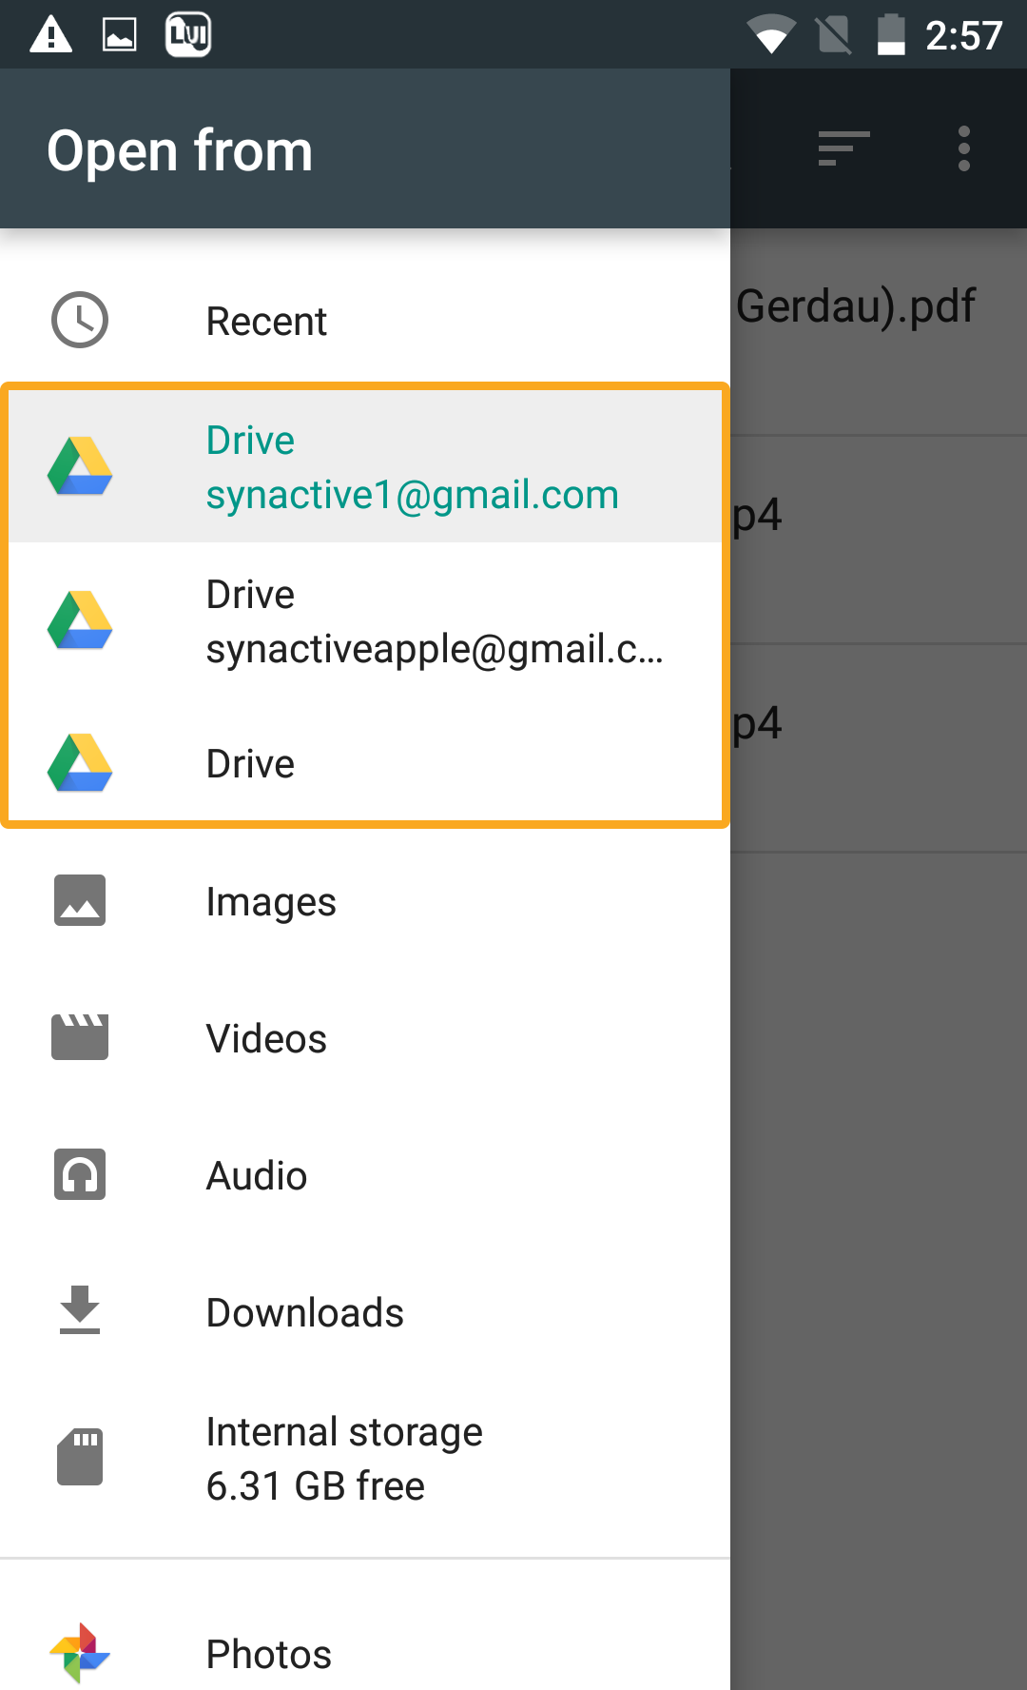The height and width of the screenshot is (1690, 1027).
Task: Tap the Downloads arrow icon
Action: pos(80,1311)
